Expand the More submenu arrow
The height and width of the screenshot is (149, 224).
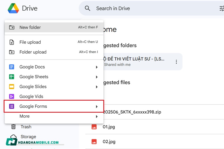(97, 116)
